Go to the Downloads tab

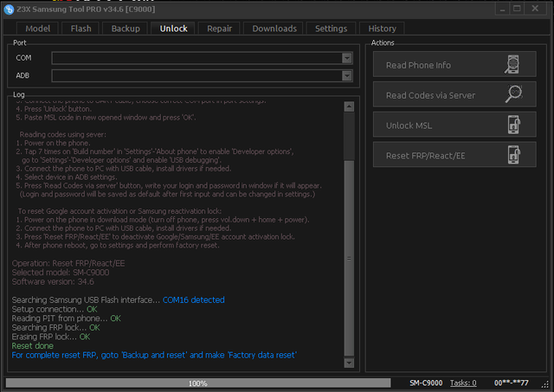click(x=274, y=29)
